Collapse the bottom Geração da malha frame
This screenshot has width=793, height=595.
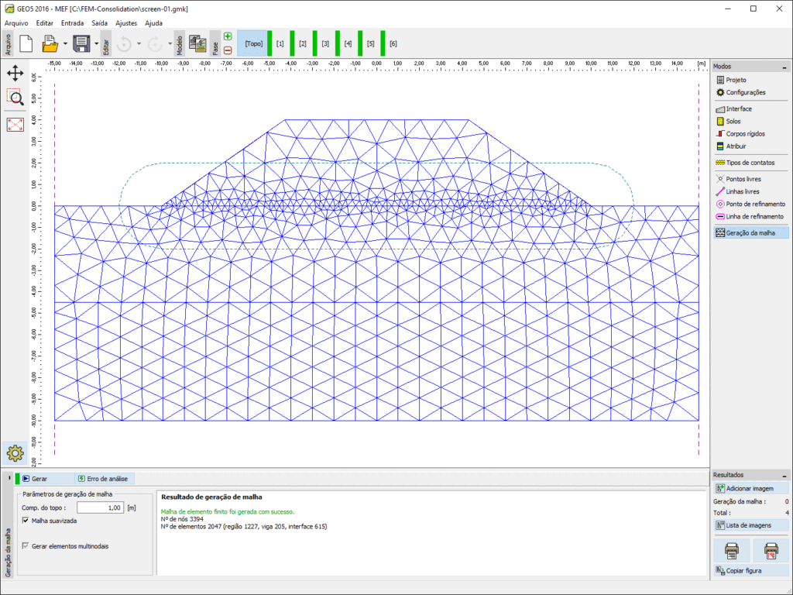coord(9,478)
